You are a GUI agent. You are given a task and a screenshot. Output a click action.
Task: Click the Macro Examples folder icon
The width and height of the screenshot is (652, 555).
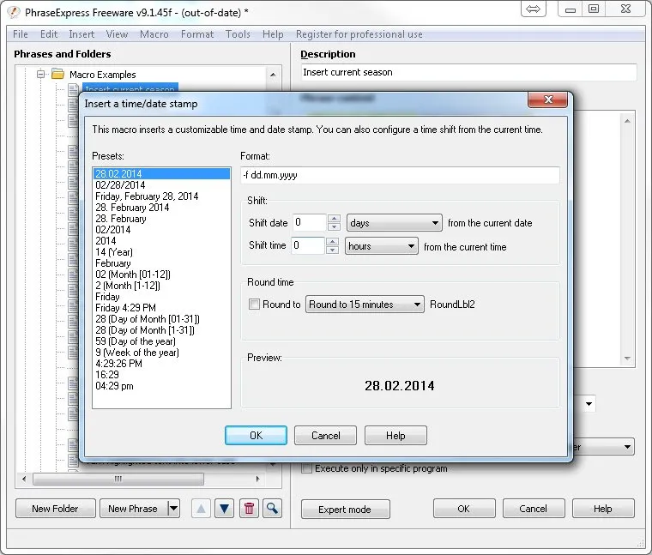click(57, 75)
